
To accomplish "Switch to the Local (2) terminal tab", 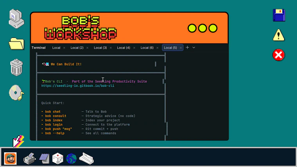I will click(77, 48).
